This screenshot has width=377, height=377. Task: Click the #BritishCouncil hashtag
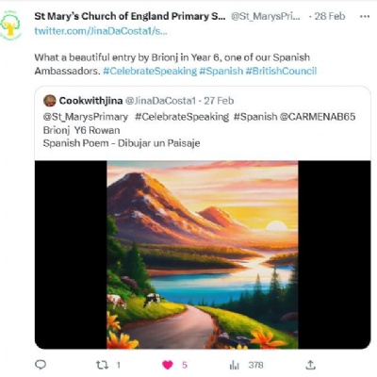pyautogui.click(x=281, y=71)
